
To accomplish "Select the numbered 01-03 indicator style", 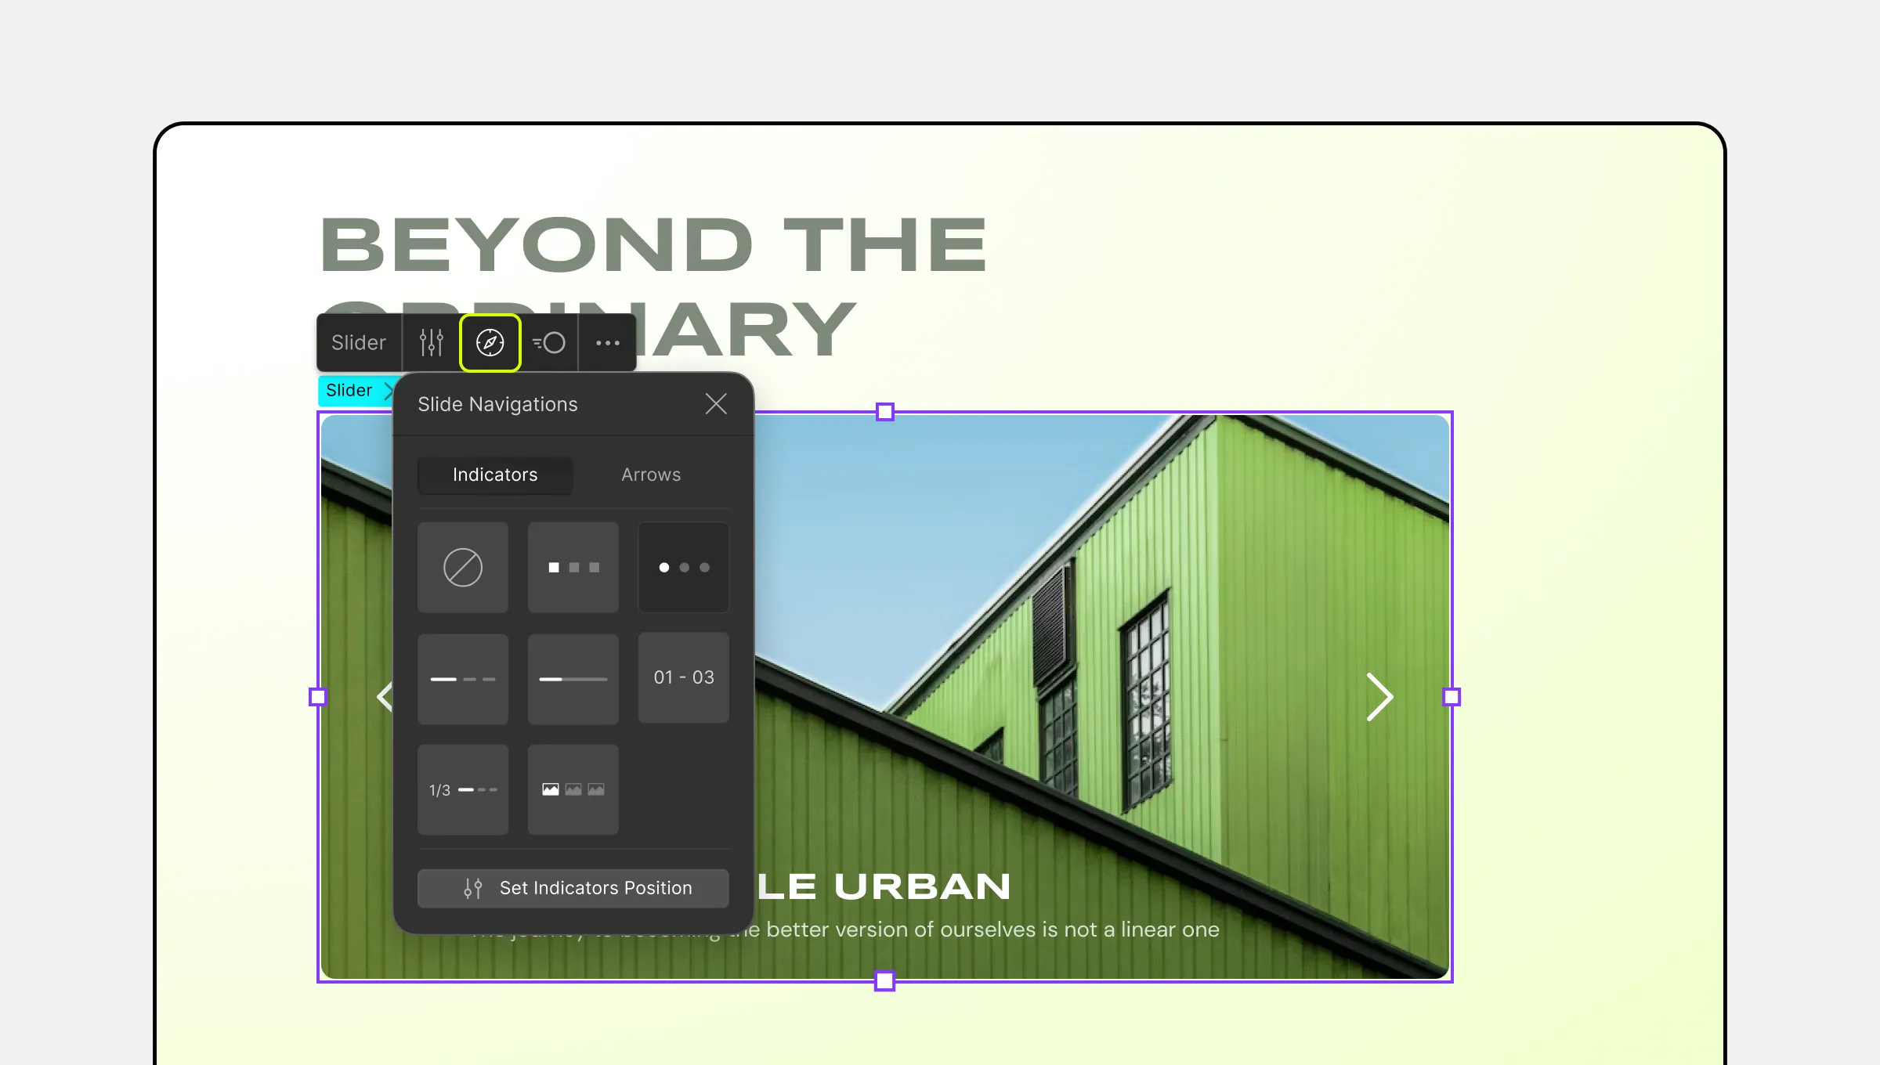I will tap(681, 677).
